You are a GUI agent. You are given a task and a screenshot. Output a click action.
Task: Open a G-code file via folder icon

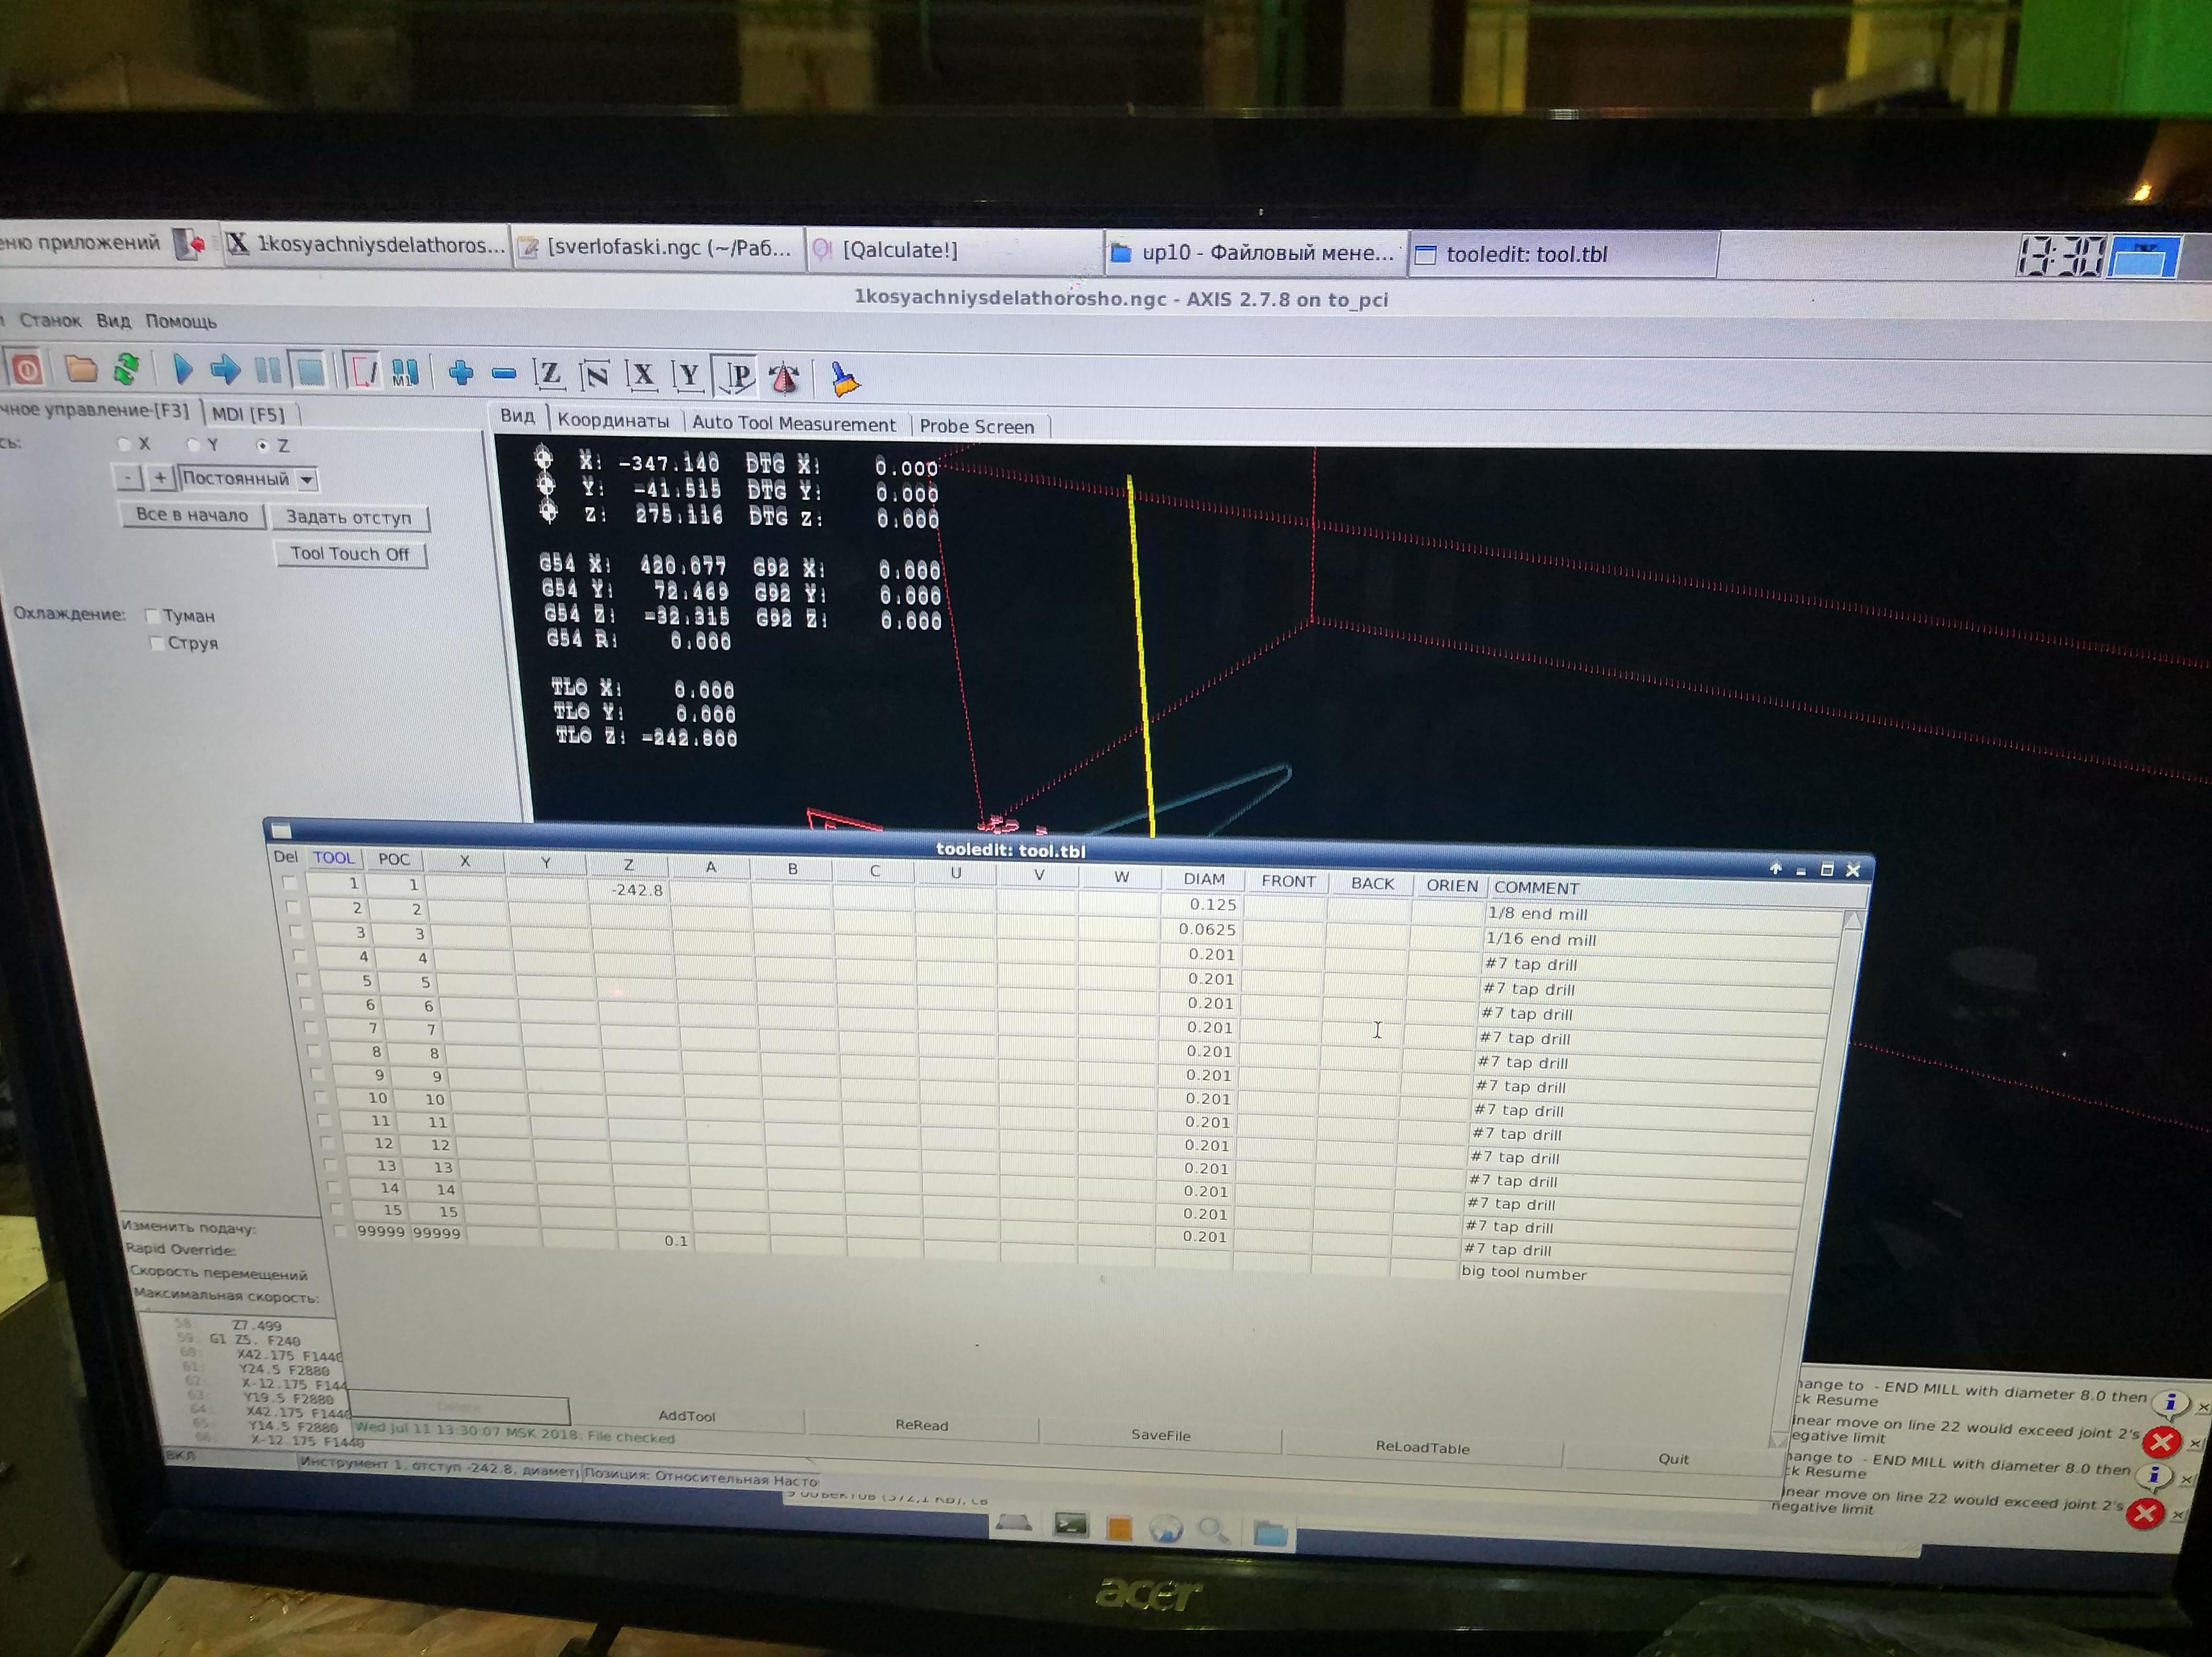click(x=80, y=370)
